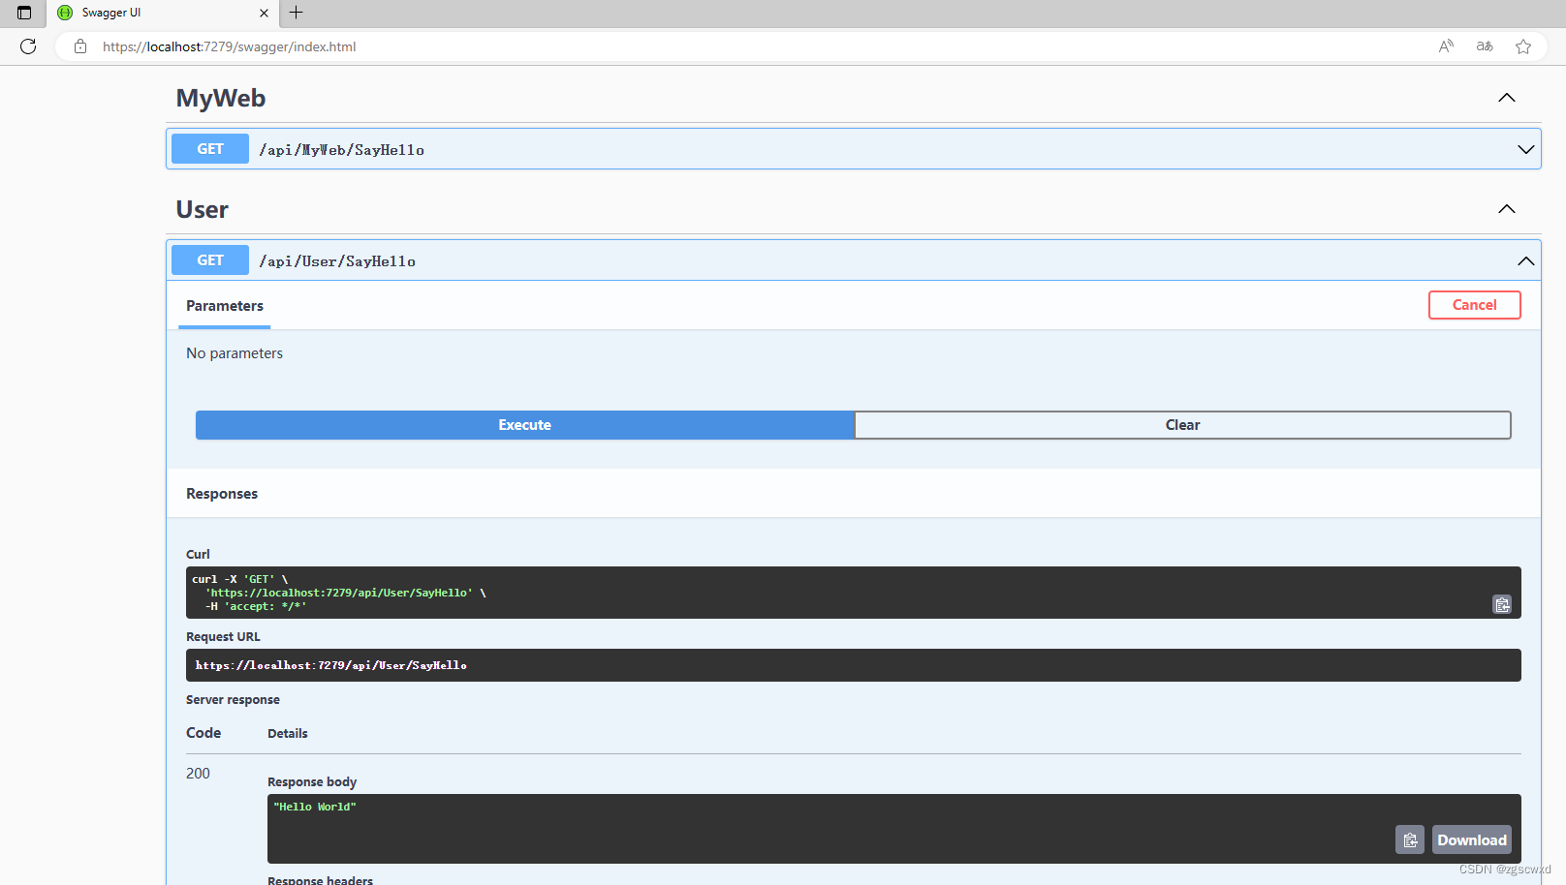Clear the response results
Viewport: 1566px width, 885px height.
coord(1183,425)
